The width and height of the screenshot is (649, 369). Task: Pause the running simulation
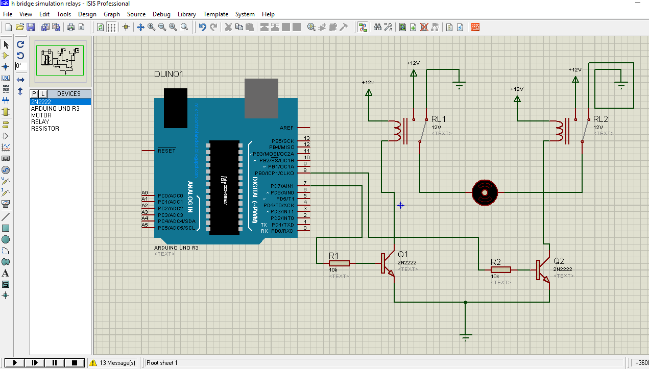point(54,362)
